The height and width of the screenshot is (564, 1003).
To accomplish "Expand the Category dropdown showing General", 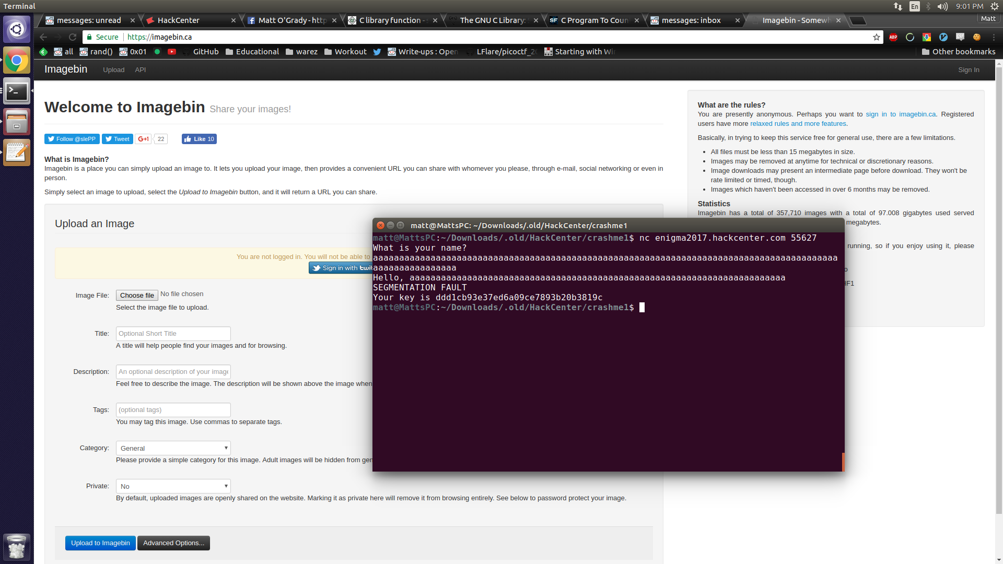I will [173, 448].
